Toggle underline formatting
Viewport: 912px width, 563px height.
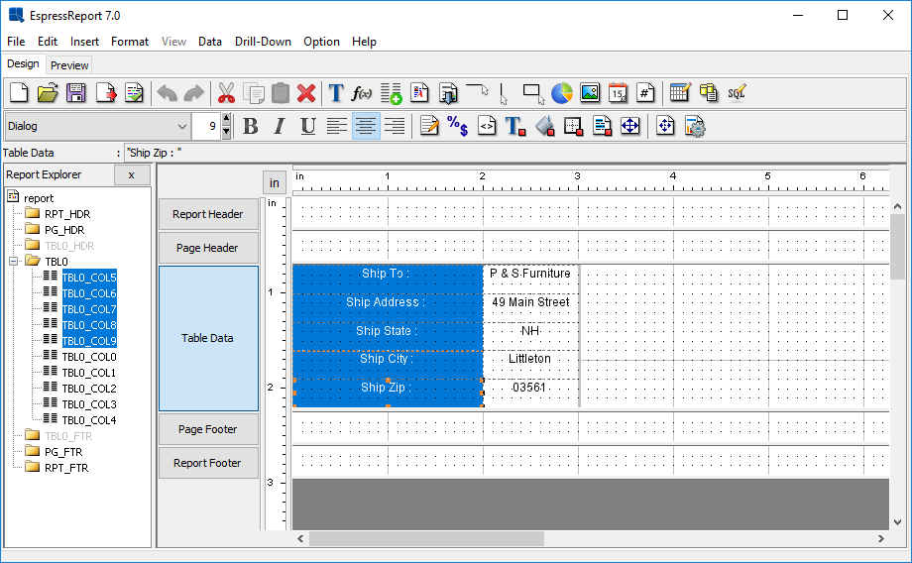308,126
